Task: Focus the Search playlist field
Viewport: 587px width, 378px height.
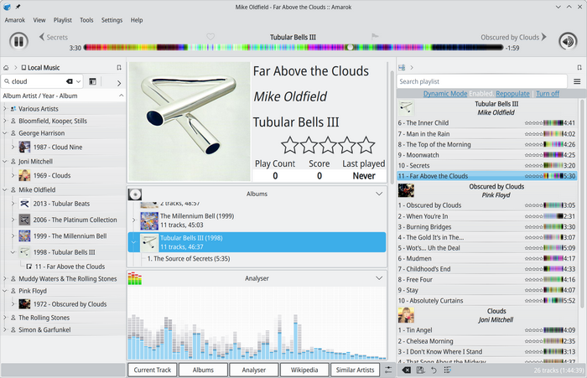Action: click(482, 81)
